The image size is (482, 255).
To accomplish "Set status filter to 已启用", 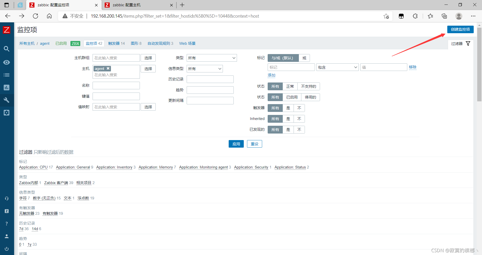I will (292, 97).
